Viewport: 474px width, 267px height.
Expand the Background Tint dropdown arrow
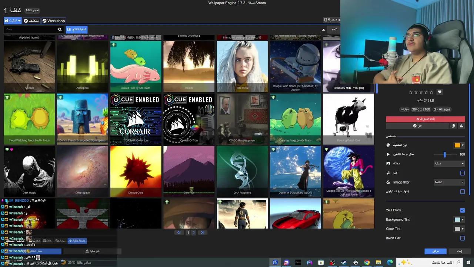coord(463,220)
